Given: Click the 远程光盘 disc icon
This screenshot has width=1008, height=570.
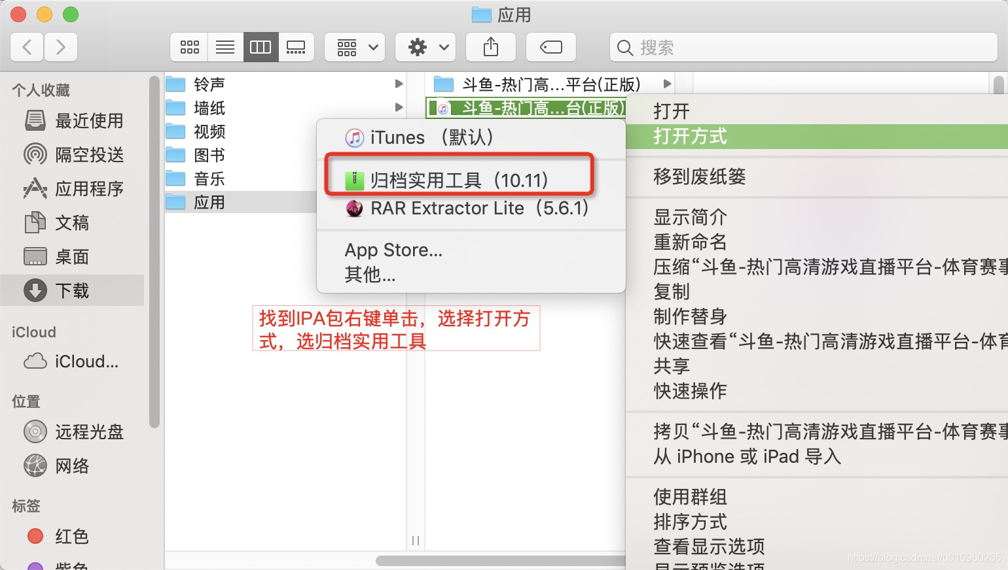Looking at the screenshot, I should click(35, 431).
